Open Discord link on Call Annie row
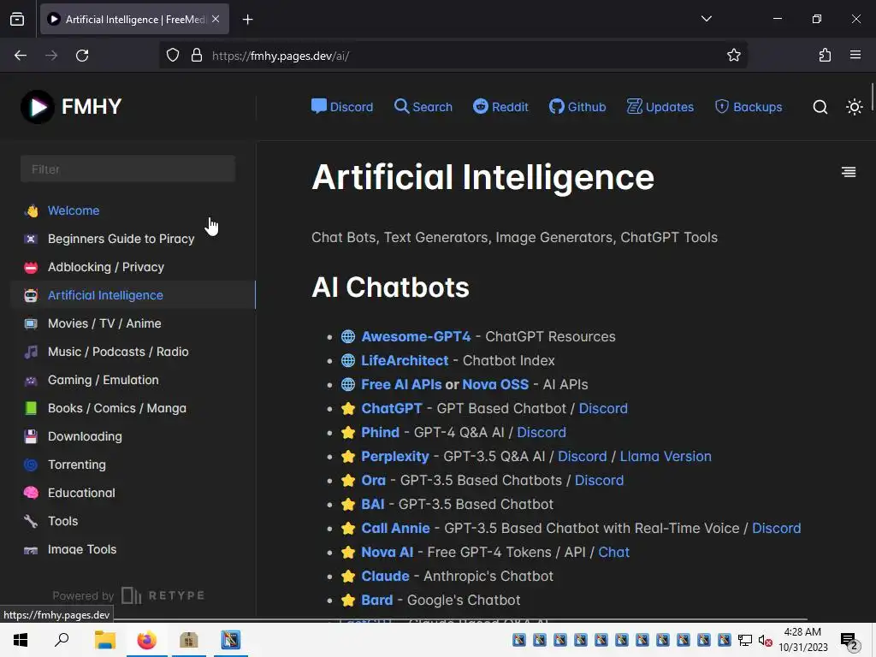The width and height of the screenshot is (876, 657). 776,528
